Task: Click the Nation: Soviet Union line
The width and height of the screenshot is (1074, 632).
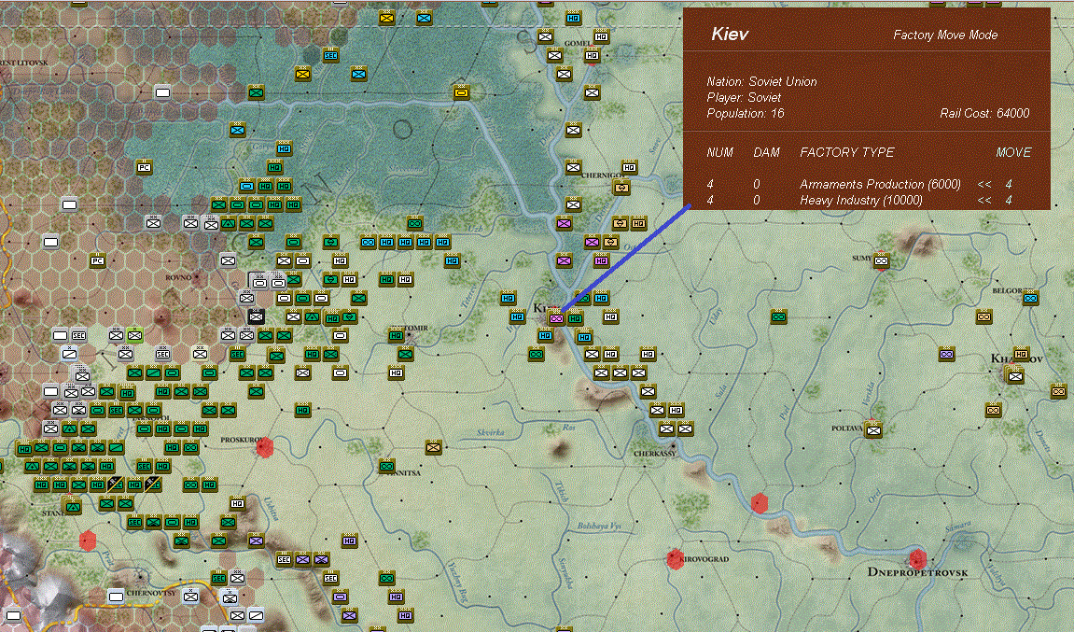Action: click(761, 81)
